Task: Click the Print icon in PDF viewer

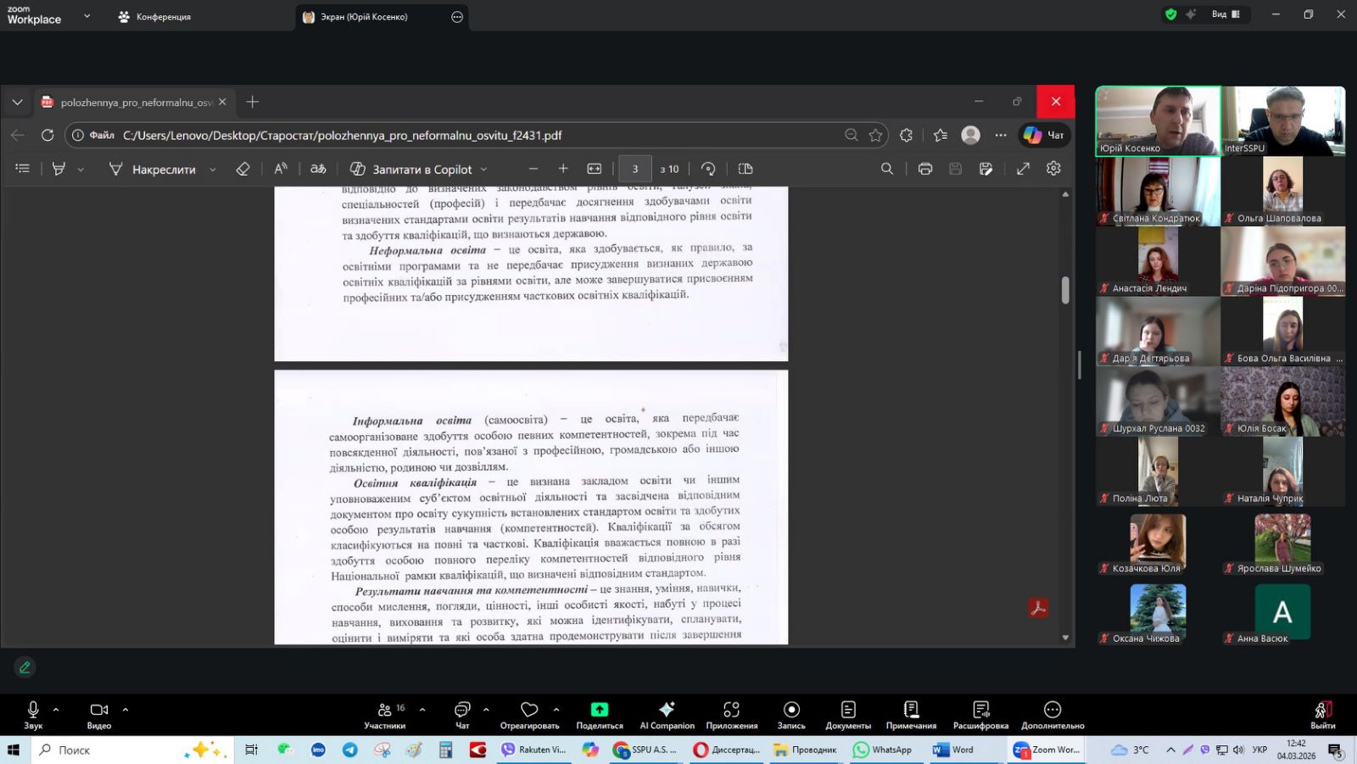Action: click(925, 169)
